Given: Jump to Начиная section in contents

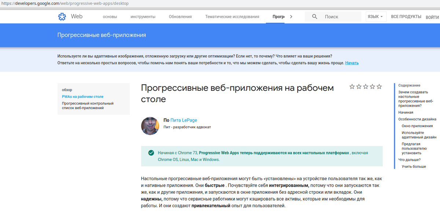Looking at the screenshot, I should coord(406,112).
